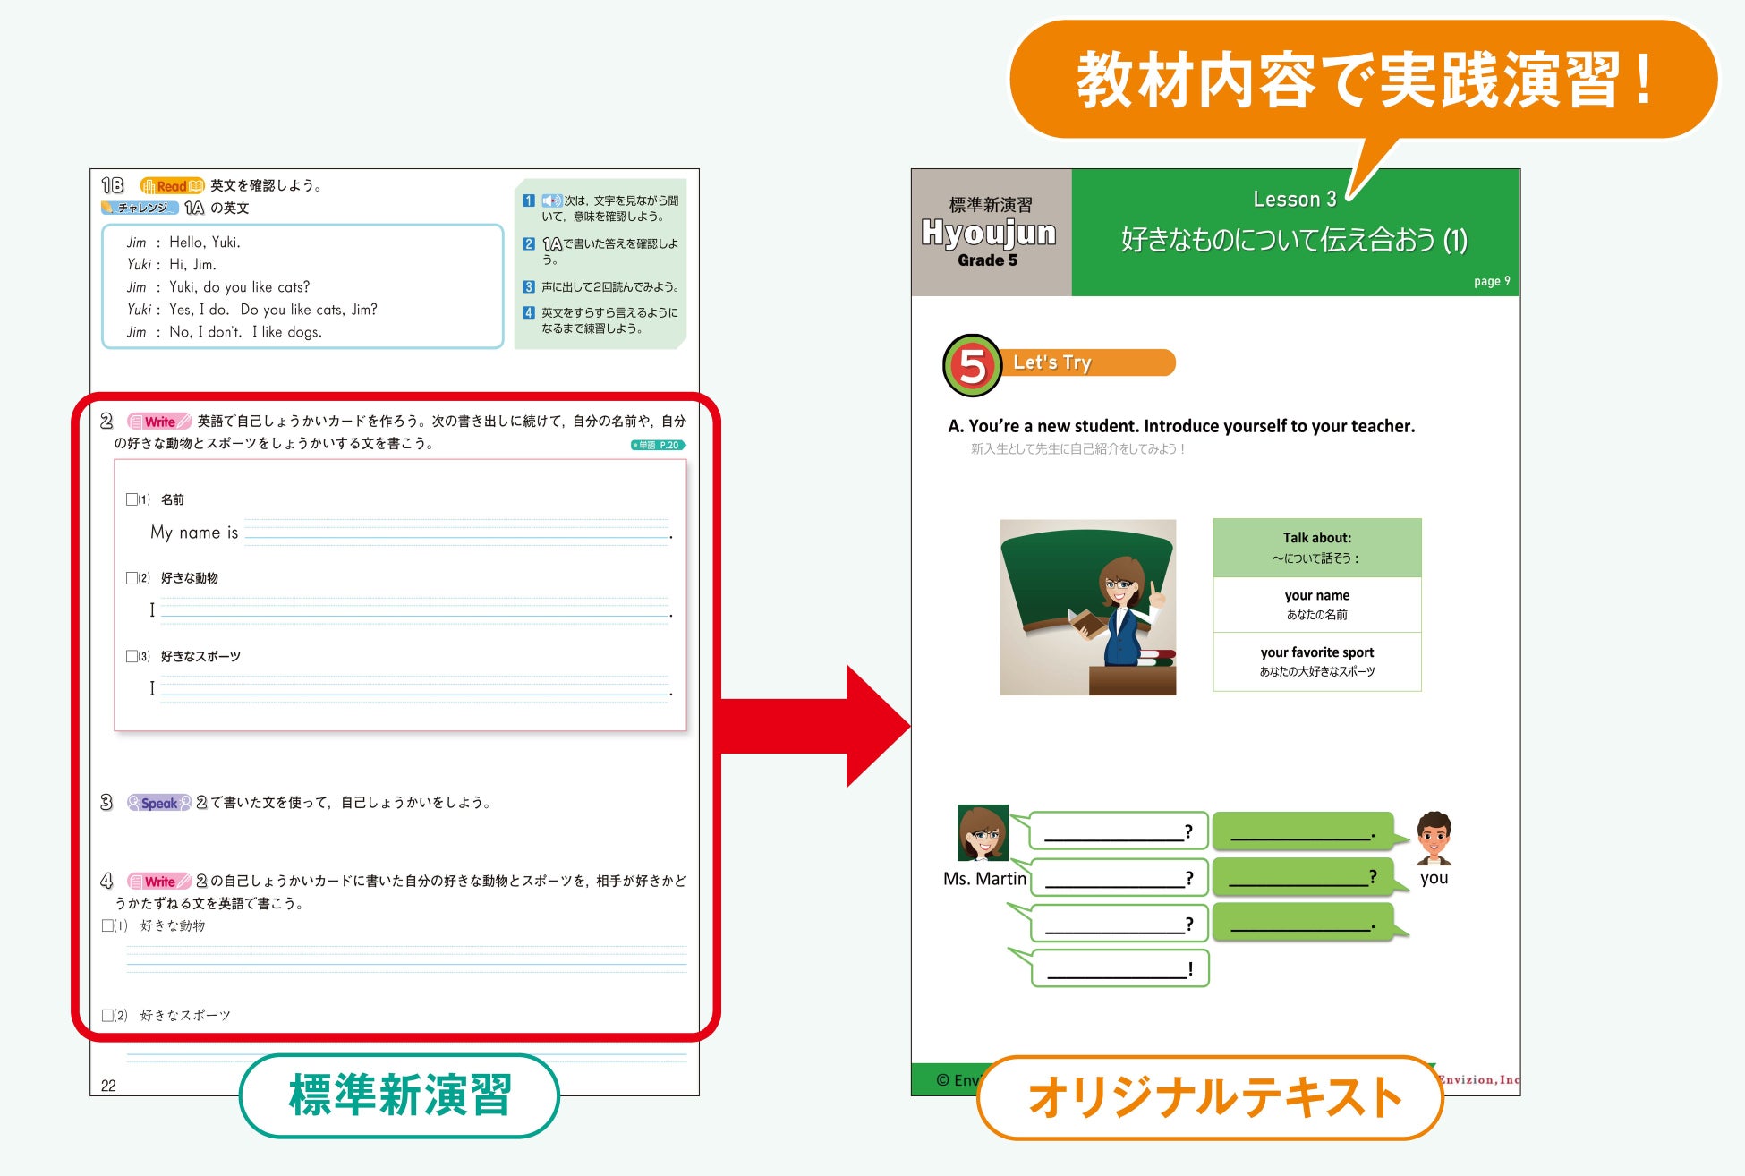Click the チャレンジ badge

click(140, 208)
